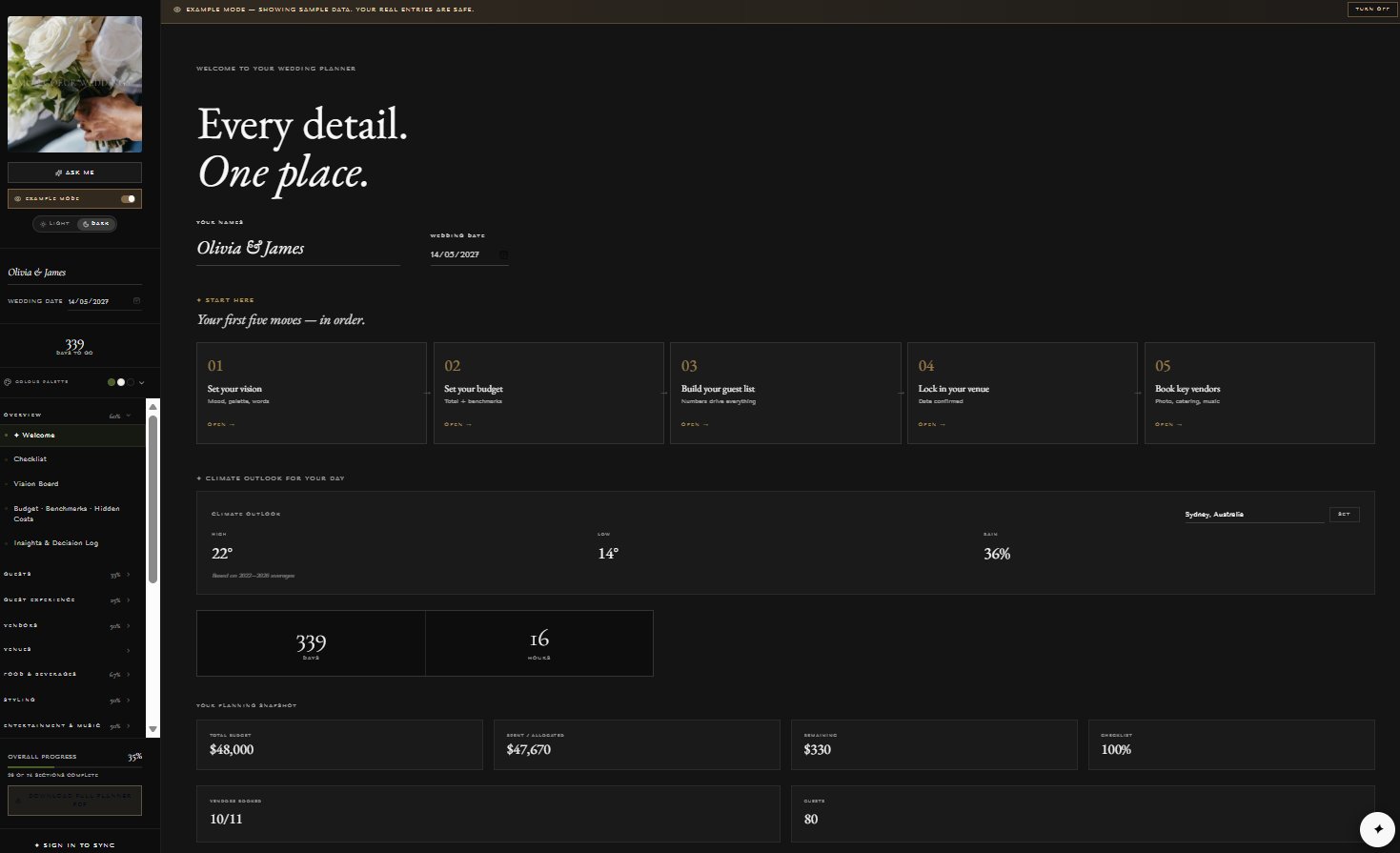Click the Spent/Allocated $47,670 tile
The image size is (1400, 853).
[637, 744]
